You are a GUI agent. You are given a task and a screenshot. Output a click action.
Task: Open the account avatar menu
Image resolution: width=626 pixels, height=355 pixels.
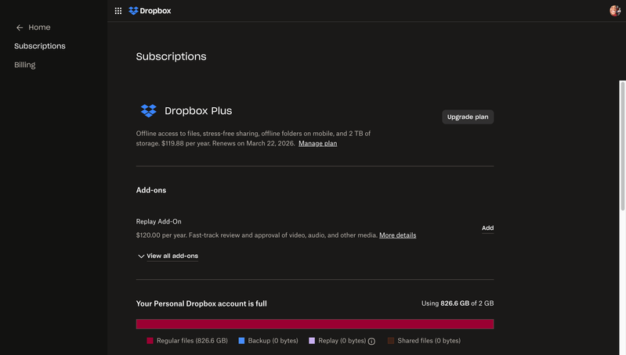point(614,11)
